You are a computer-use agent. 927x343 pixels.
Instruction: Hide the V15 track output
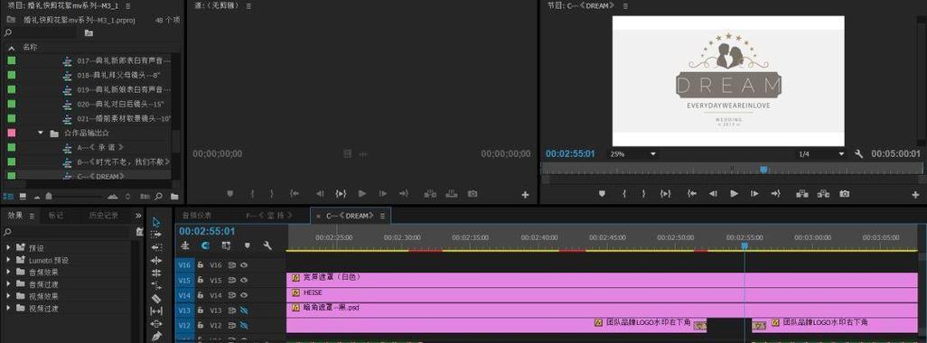[x=244, y=280]
